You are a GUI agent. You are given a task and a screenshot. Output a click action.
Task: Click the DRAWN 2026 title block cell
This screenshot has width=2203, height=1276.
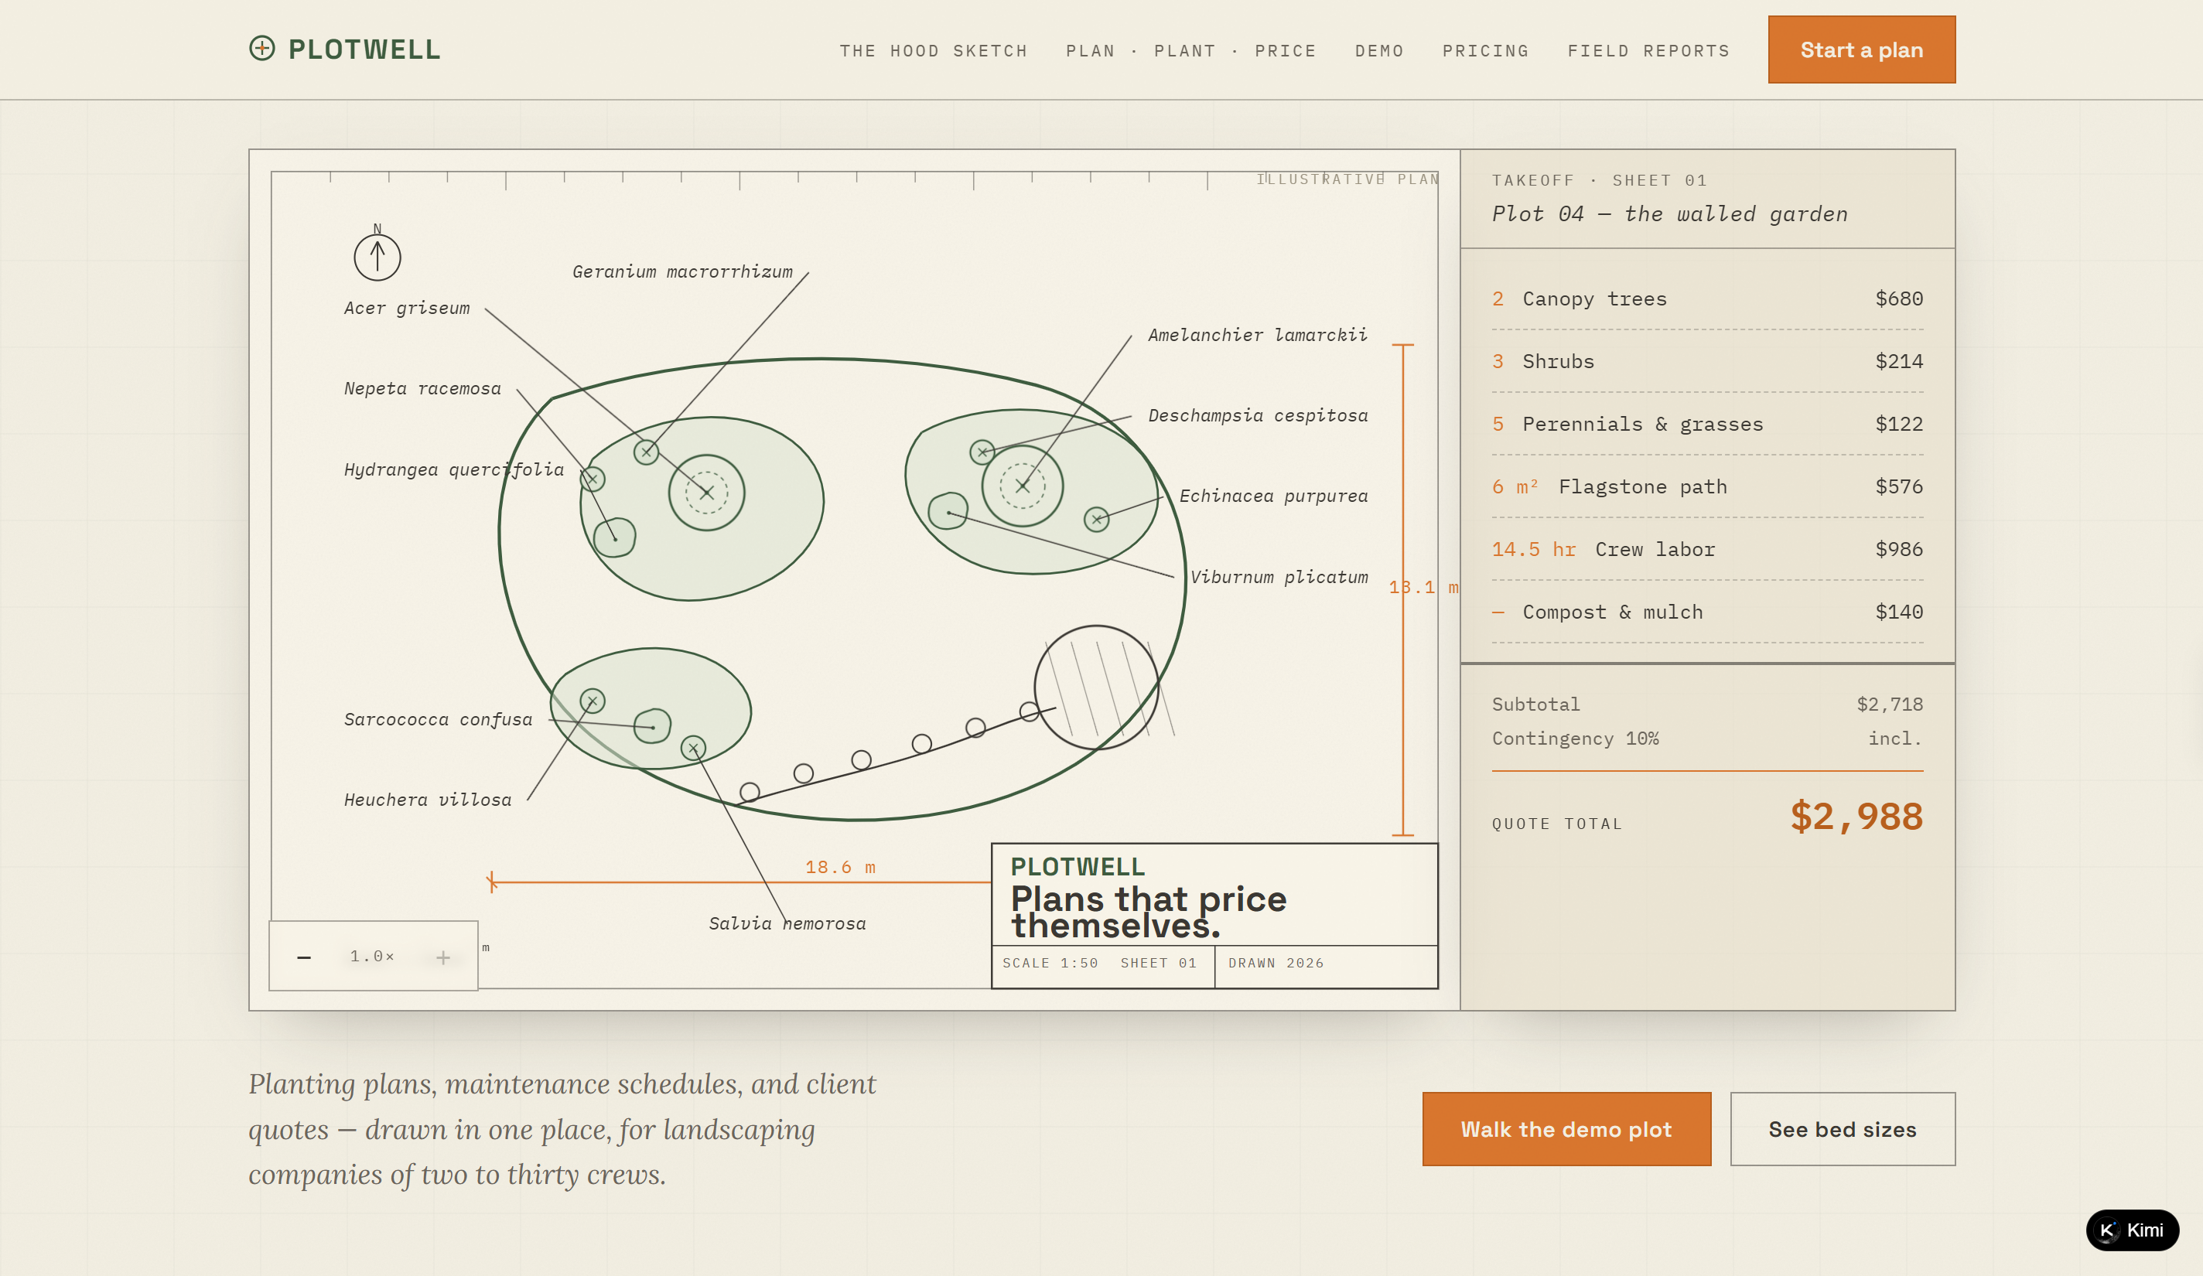pos(1276,963)
